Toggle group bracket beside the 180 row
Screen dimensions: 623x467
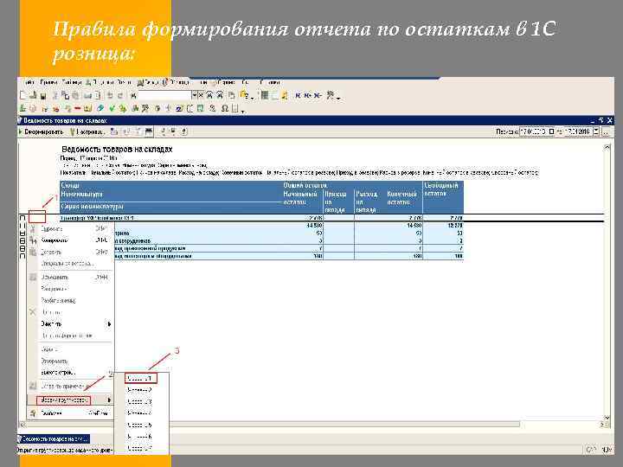tap(22, 256)
